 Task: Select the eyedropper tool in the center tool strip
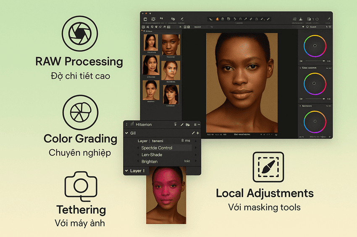246,19
